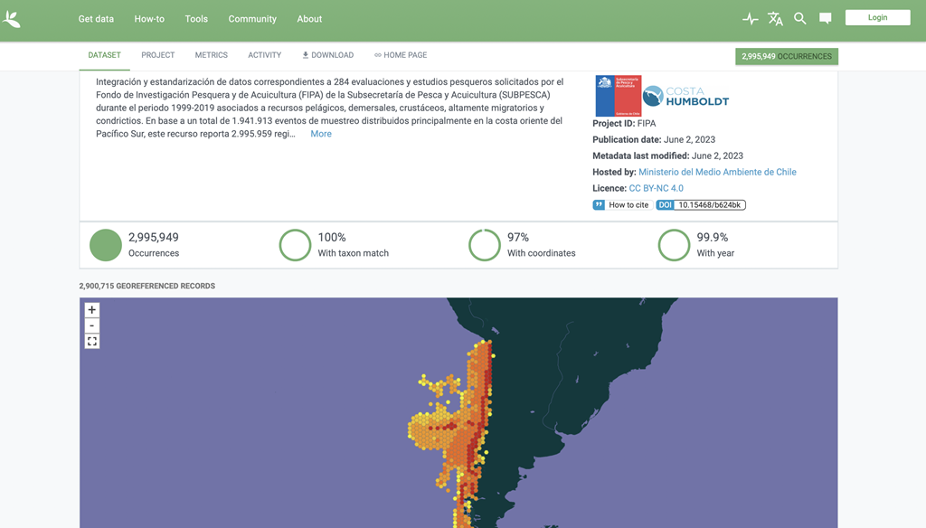Open the Tools dropdown menu
The width and height of the screenshot is (926, 528).
(196, 19)
